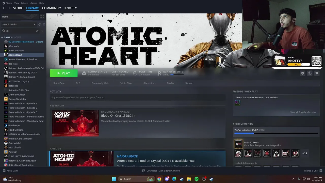Select '60 Seconds! Reatomized' in game list
Image resolution: width=325 pixels, height=183 pixels.
tap(24, 42)
